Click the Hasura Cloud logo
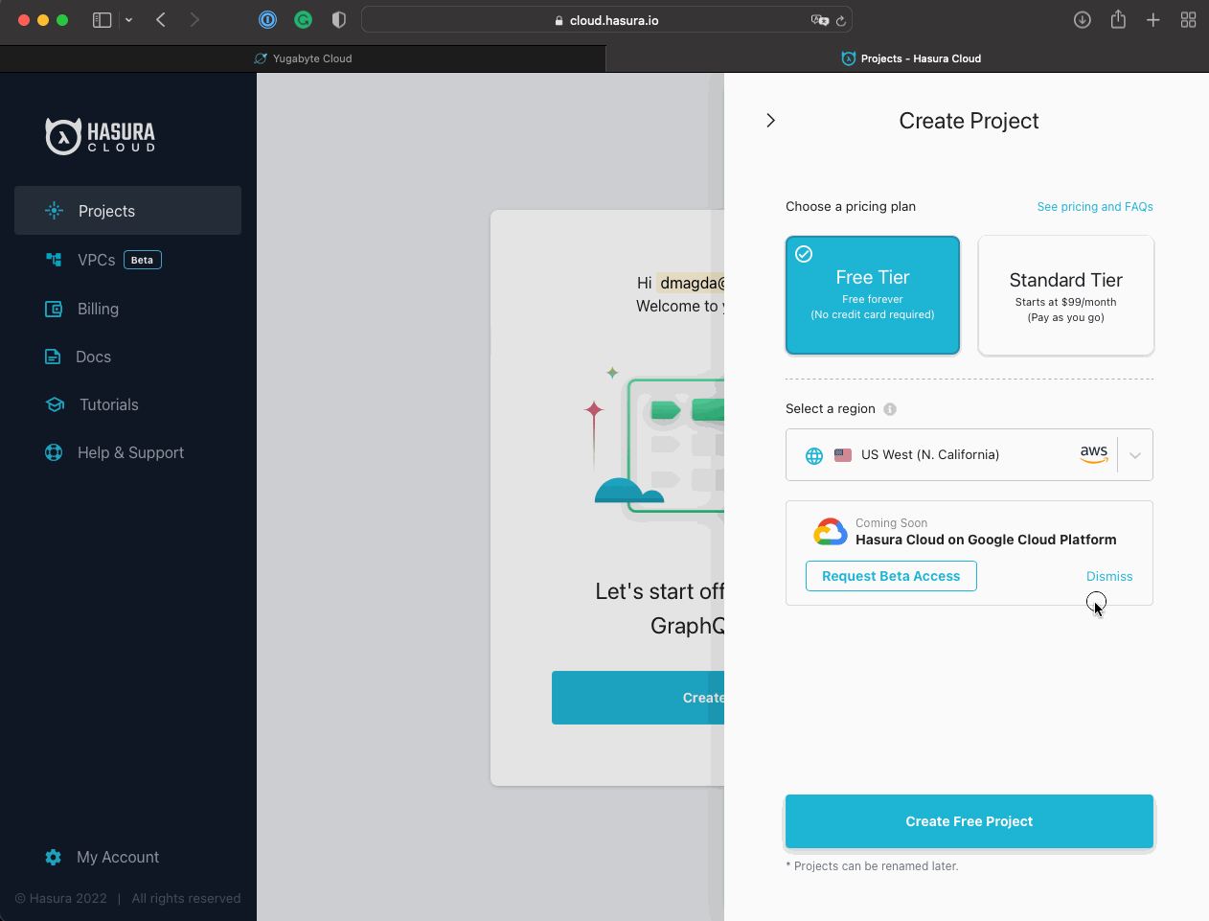 (x=100, y=135)
